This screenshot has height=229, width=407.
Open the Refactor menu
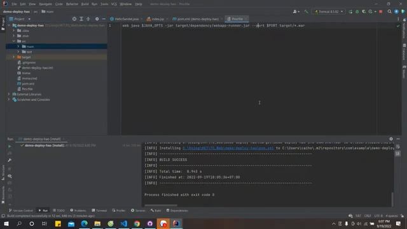coord(72,4)
